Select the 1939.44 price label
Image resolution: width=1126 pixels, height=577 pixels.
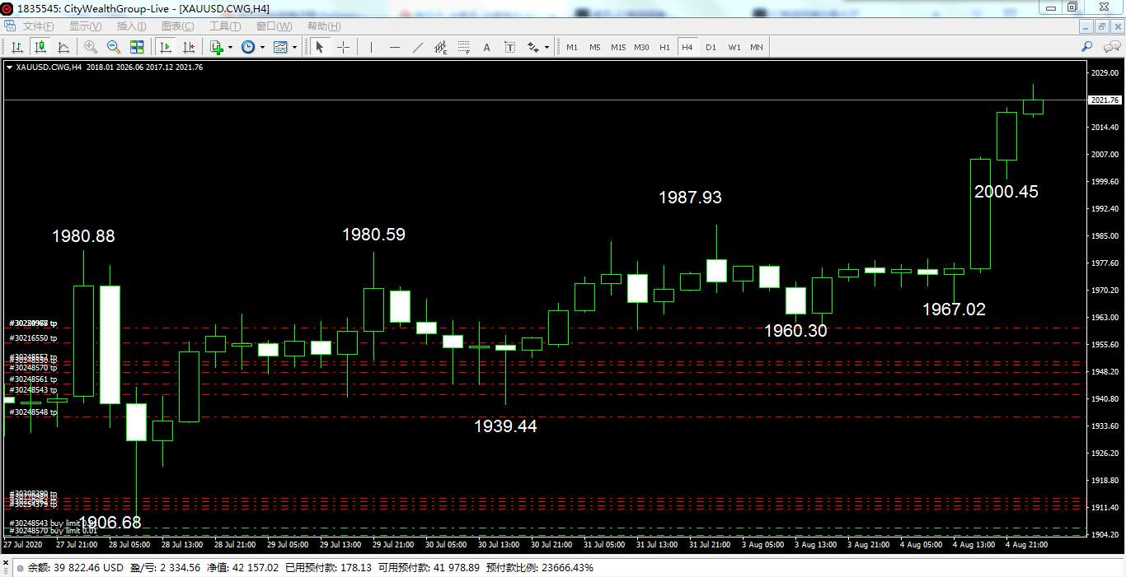tap(505, 426)
